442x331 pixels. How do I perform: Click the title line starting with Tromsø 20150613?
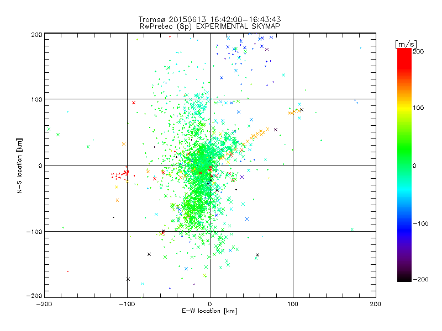click(210, 19)
